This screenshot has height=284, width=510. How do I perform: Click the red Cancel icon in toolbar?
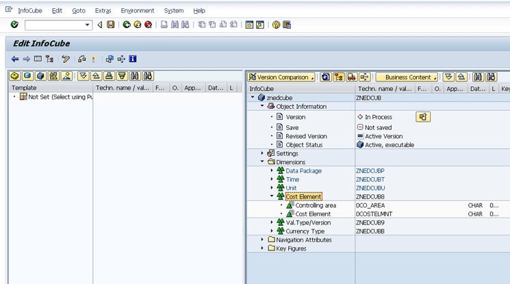coord(148,25)
